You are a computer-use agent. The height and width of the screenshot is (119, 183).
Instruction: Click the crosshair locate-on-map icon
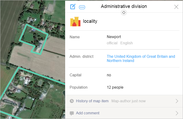pos(124,13)
